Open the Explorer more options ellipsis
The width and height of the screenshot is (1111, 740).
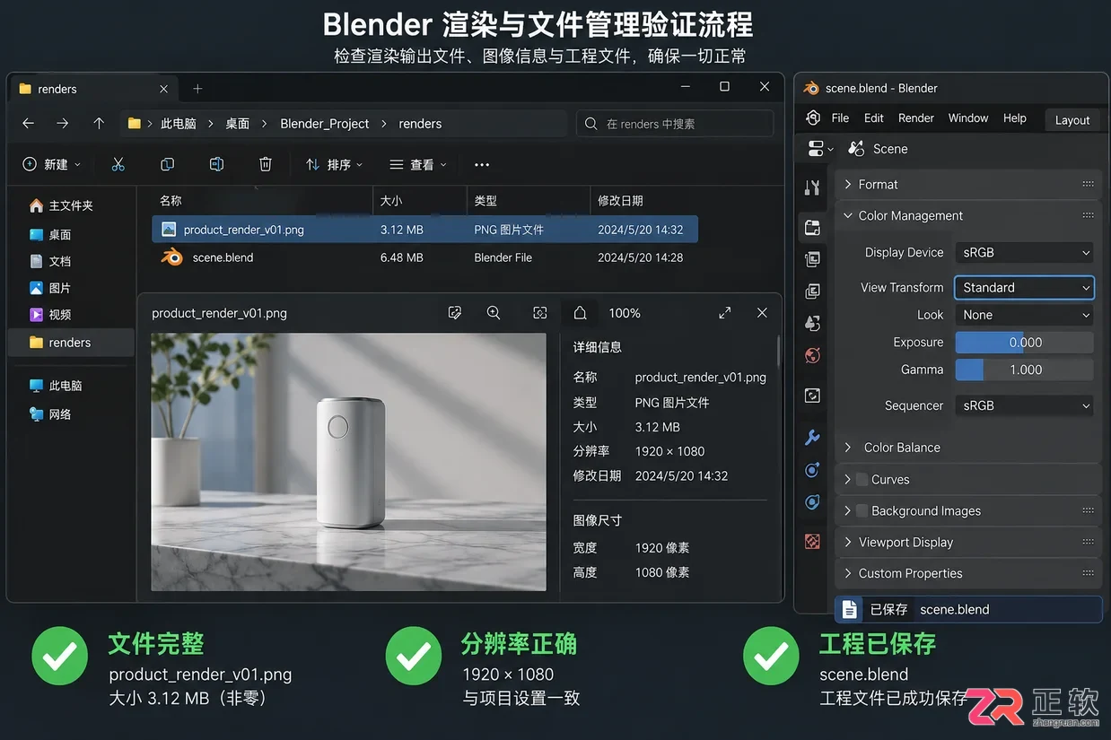482,165
